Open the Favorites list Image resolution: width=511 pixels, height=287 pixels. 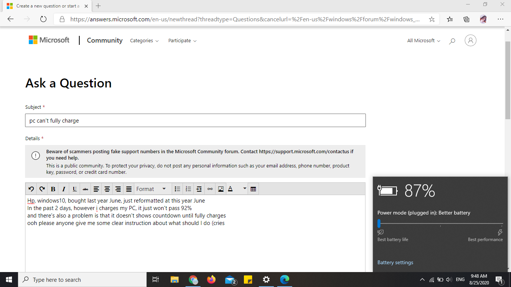(450, 19)
